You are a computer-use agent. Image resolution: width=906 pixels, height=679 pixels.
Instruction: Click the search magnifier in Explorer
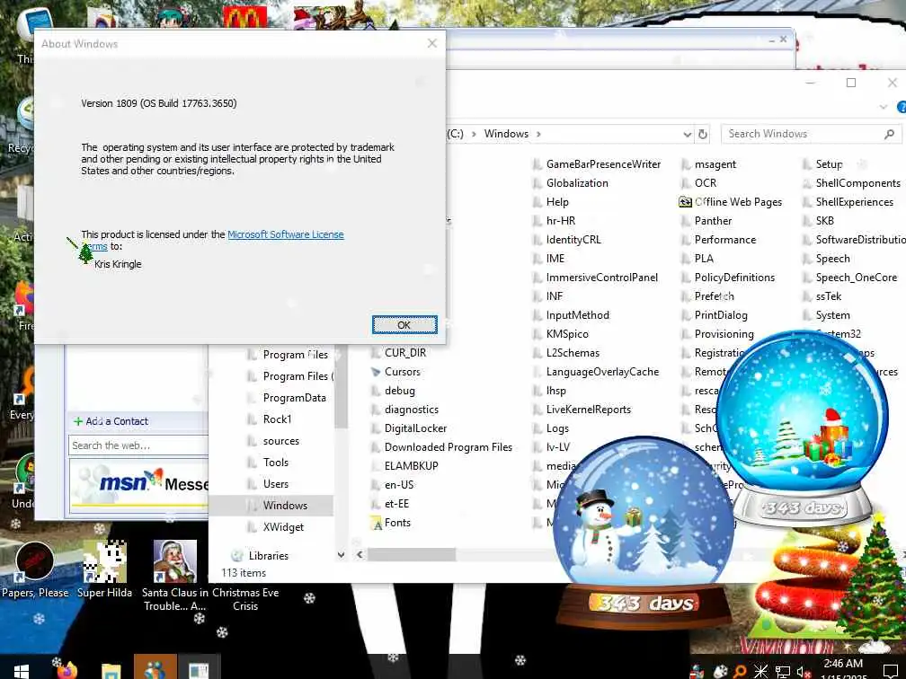coord(889,134)
